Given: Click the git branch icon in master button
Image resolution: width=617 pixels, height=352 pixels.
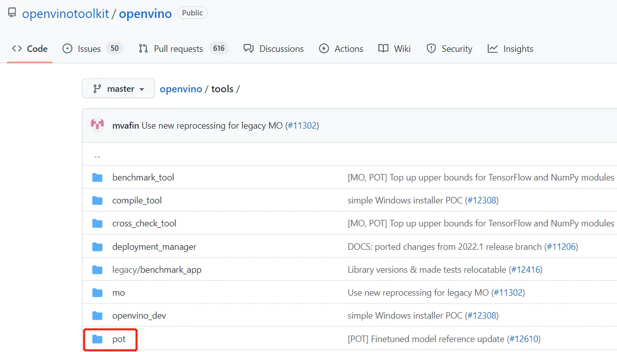Looking at the screenshot, I should coord(97,89).
